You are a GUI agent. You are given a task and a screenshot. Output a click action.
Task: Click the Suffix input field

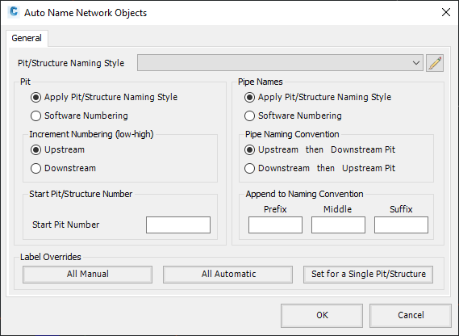(x=402, y=225)
